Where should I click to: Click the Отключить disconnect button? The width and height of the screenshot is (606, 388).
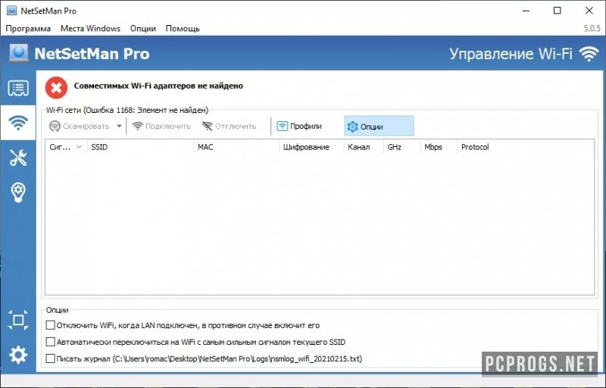230,127
